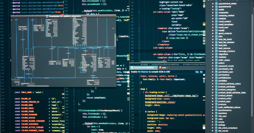
Task: Expand the products table node
Action: [x=213, y=104]
